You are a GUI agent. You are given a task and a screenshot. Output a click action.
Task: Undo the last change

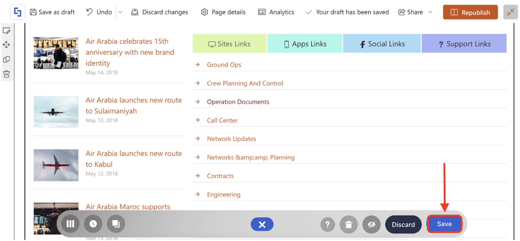(x=99, y=12)
